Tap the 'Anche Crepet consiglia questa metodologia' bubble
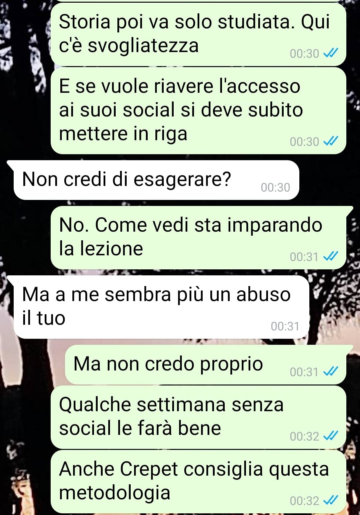Viewport: 360px width, 515px height. [x=198, y=482]
